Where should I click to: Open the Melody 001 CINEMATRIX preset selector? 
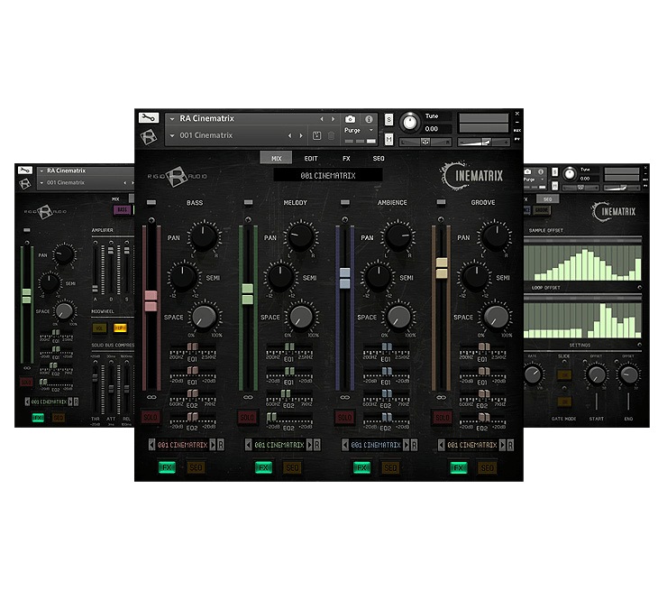279,445
